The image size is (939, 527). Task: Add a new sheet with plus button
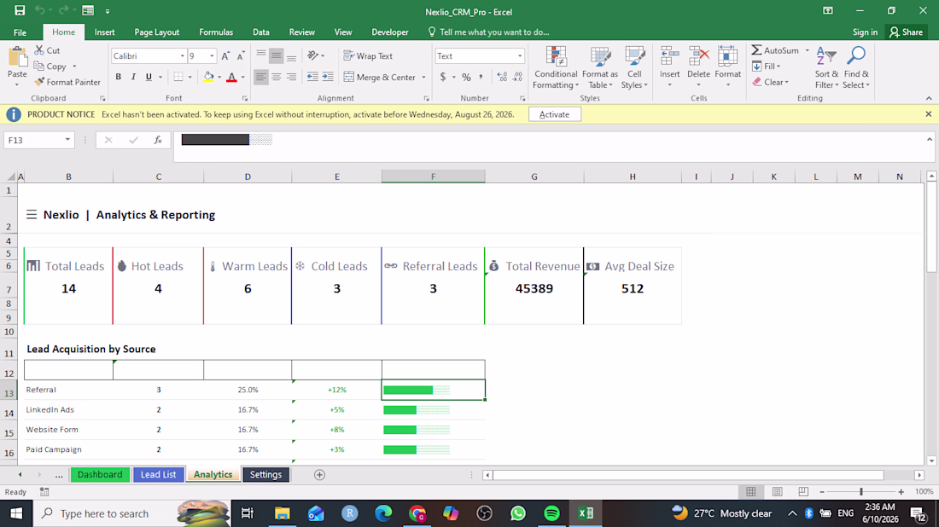[x=319, y=474]
